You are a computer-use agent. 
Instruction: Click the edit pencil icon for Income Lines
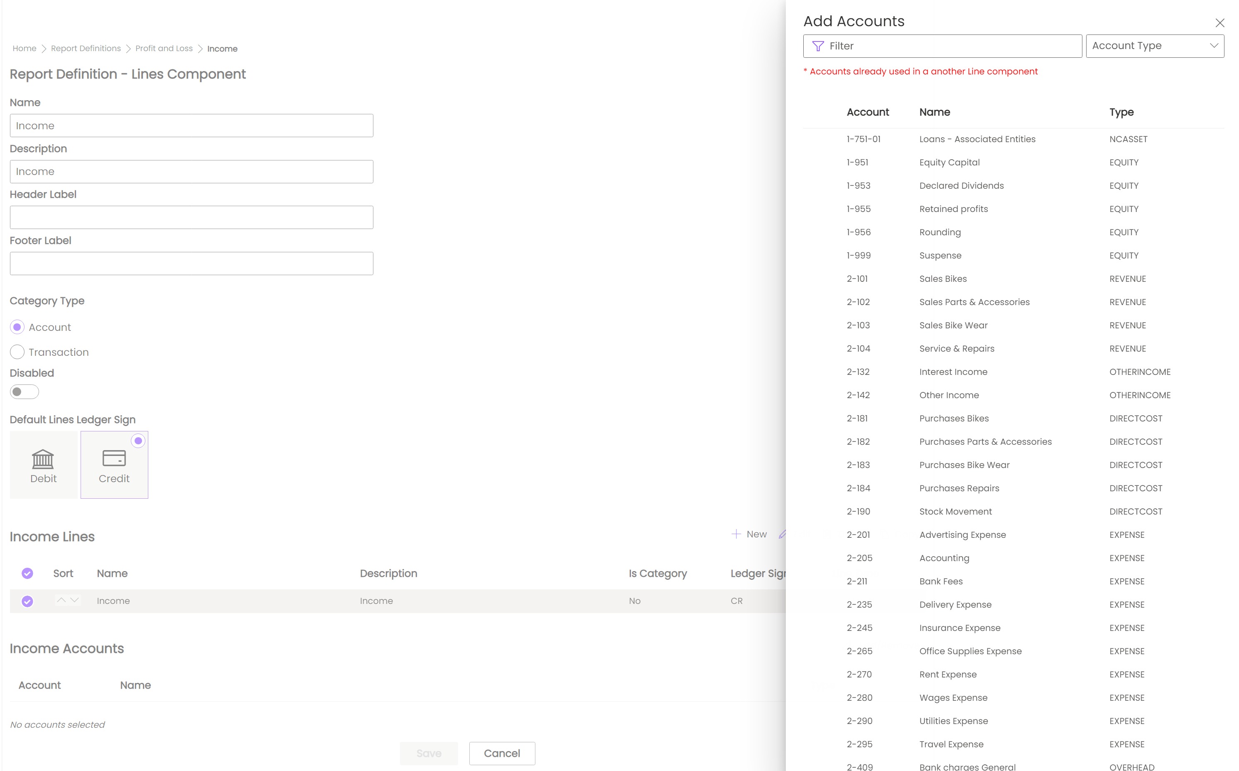point(784,534)
